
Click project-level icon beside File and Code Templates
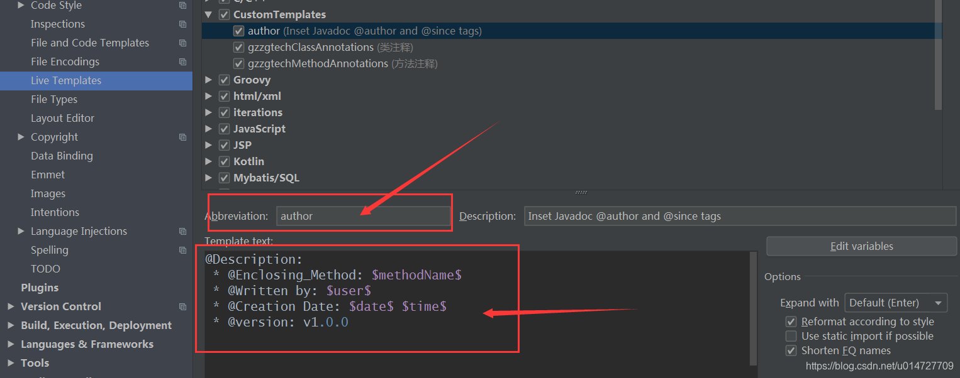pyautogui.click(x=182, y=43)
